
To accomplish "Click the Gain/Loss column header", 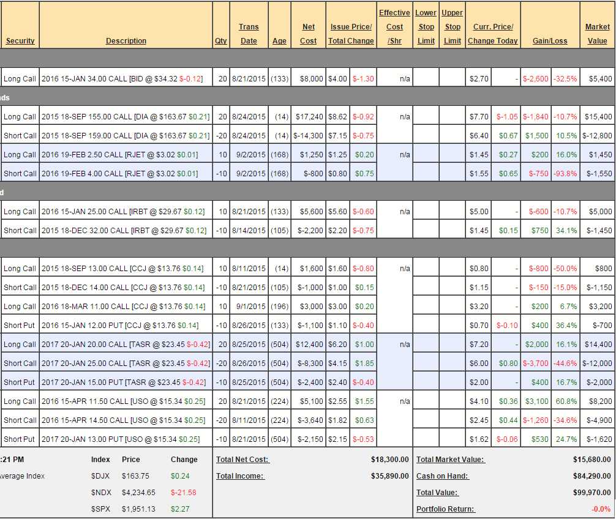I will [550, 41].
